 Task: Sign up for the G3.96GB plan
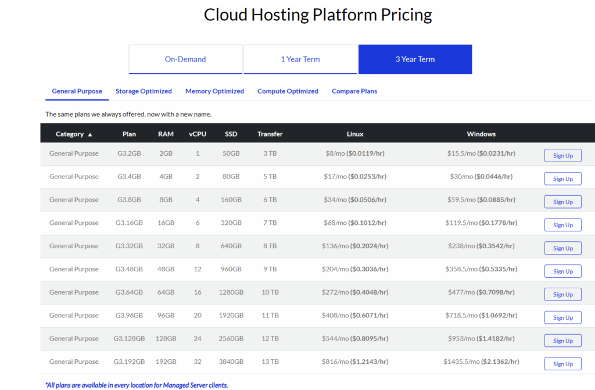(562, 318)
